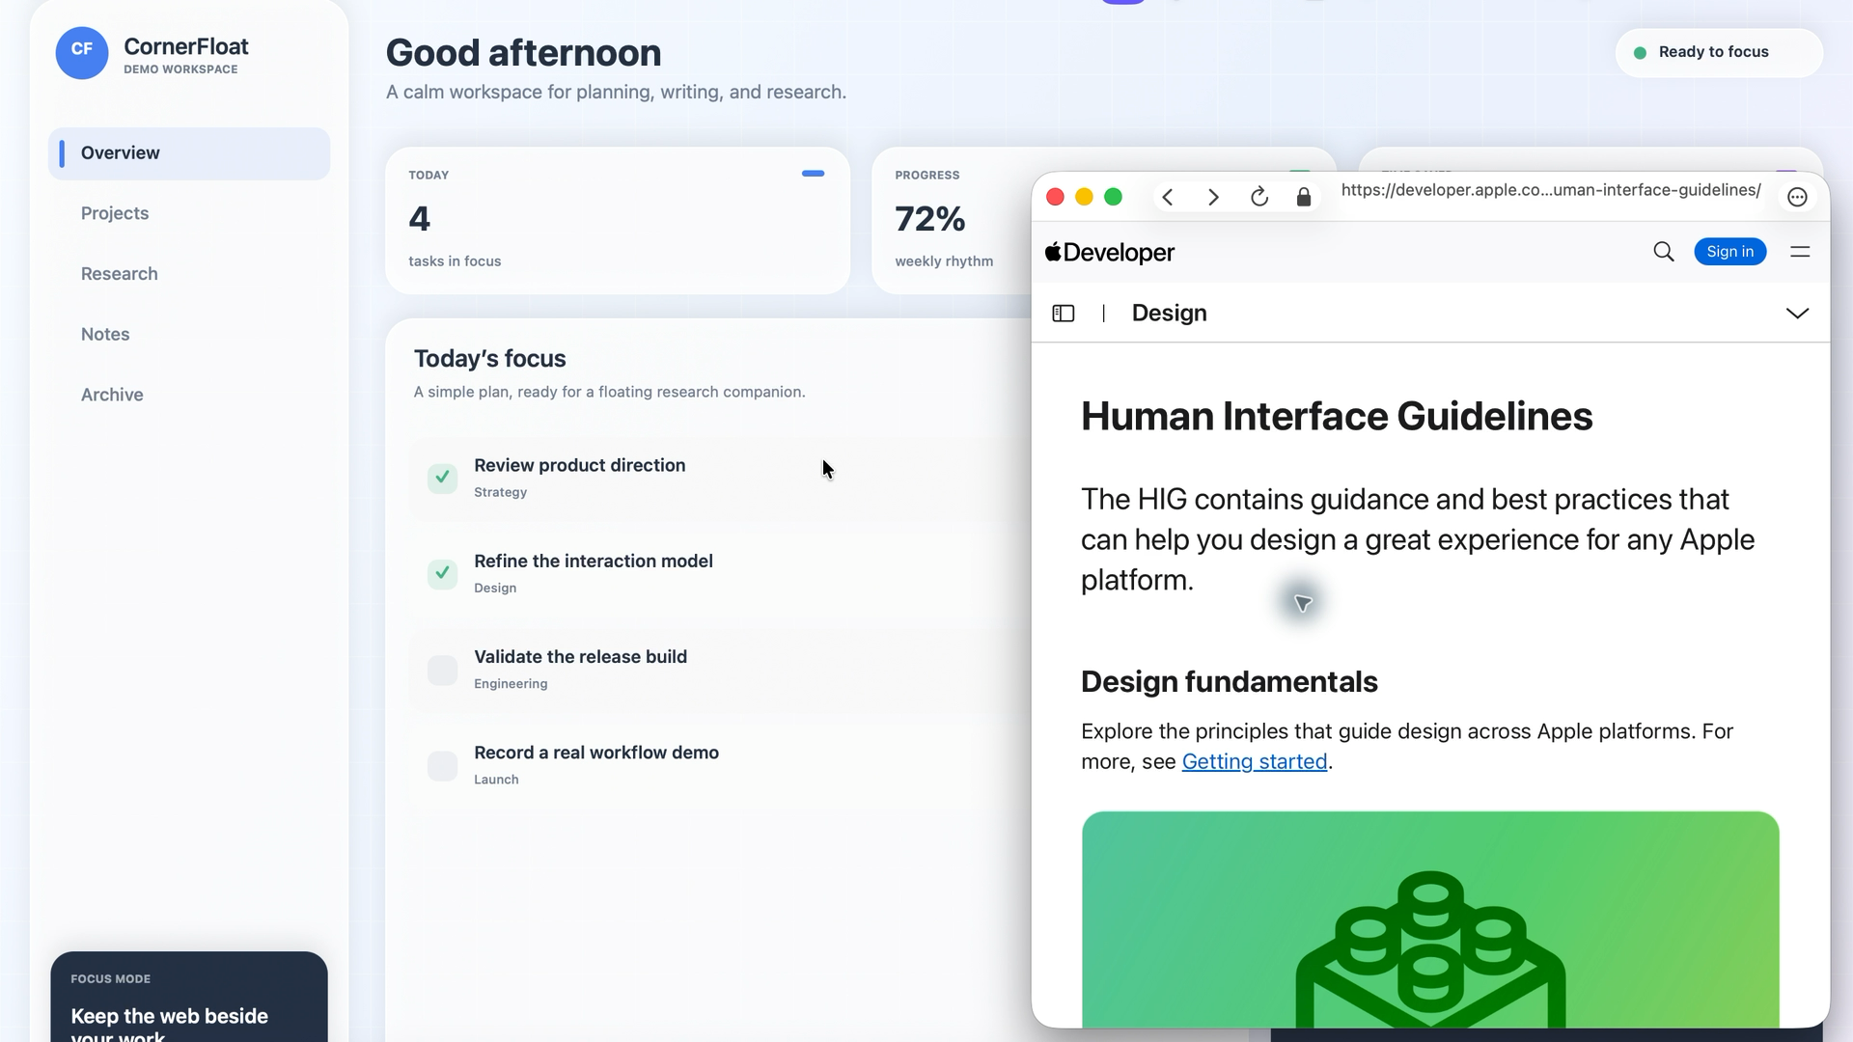Click the CF workspace avatar
Screen dimensions: 1853x1042
pyautogui.click(x=82, y=53)
